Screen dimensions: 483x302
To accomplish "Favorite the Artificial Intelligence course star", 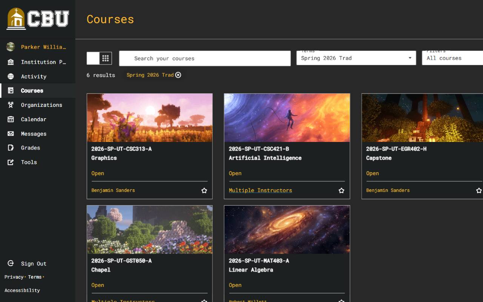I will click(x=341, y=191).
